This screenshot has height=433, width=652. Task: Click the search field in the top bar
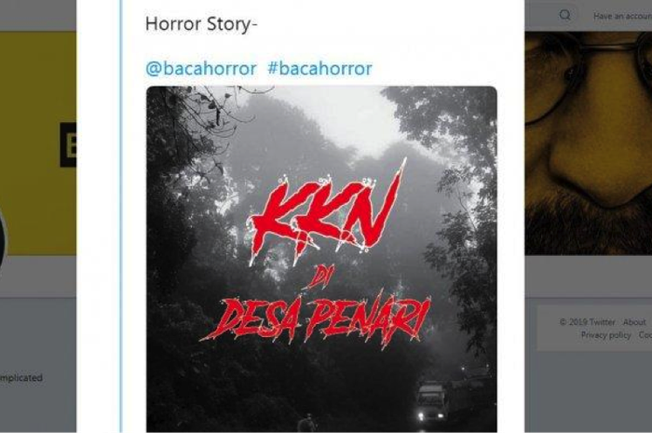(553, 16)
